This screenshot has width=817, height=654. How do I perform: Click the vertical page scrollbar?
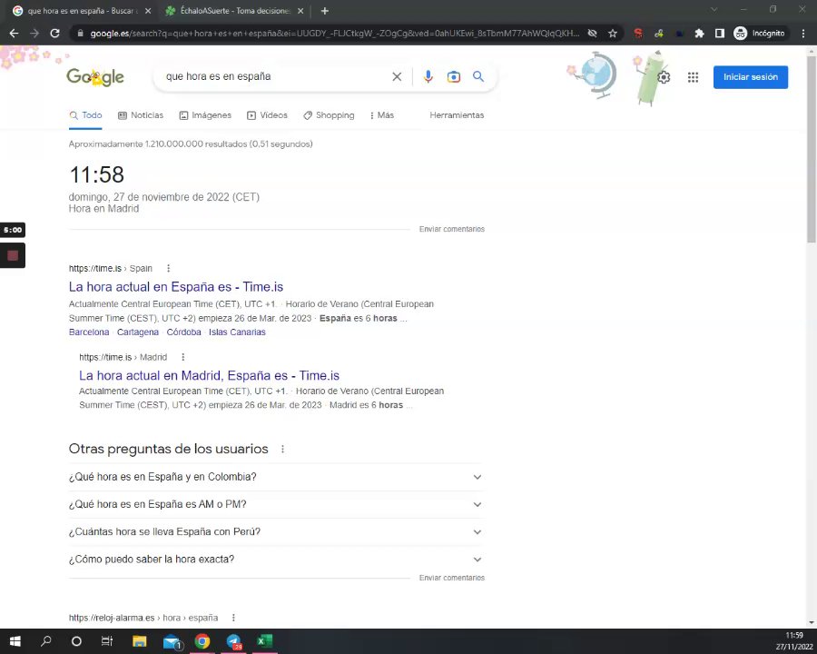tap(812, 149)
